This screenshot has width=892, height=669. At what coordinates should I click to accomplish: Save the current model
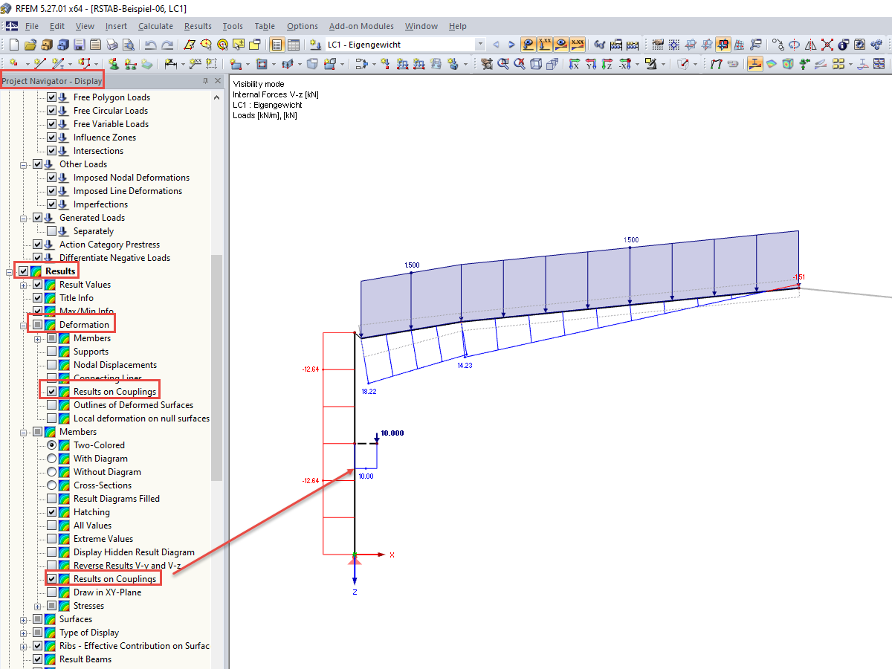tap(78, 44)
